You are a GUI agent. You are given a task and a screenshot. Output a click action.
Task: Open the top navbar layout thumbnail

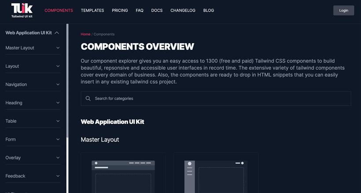[x=123, y=173]
